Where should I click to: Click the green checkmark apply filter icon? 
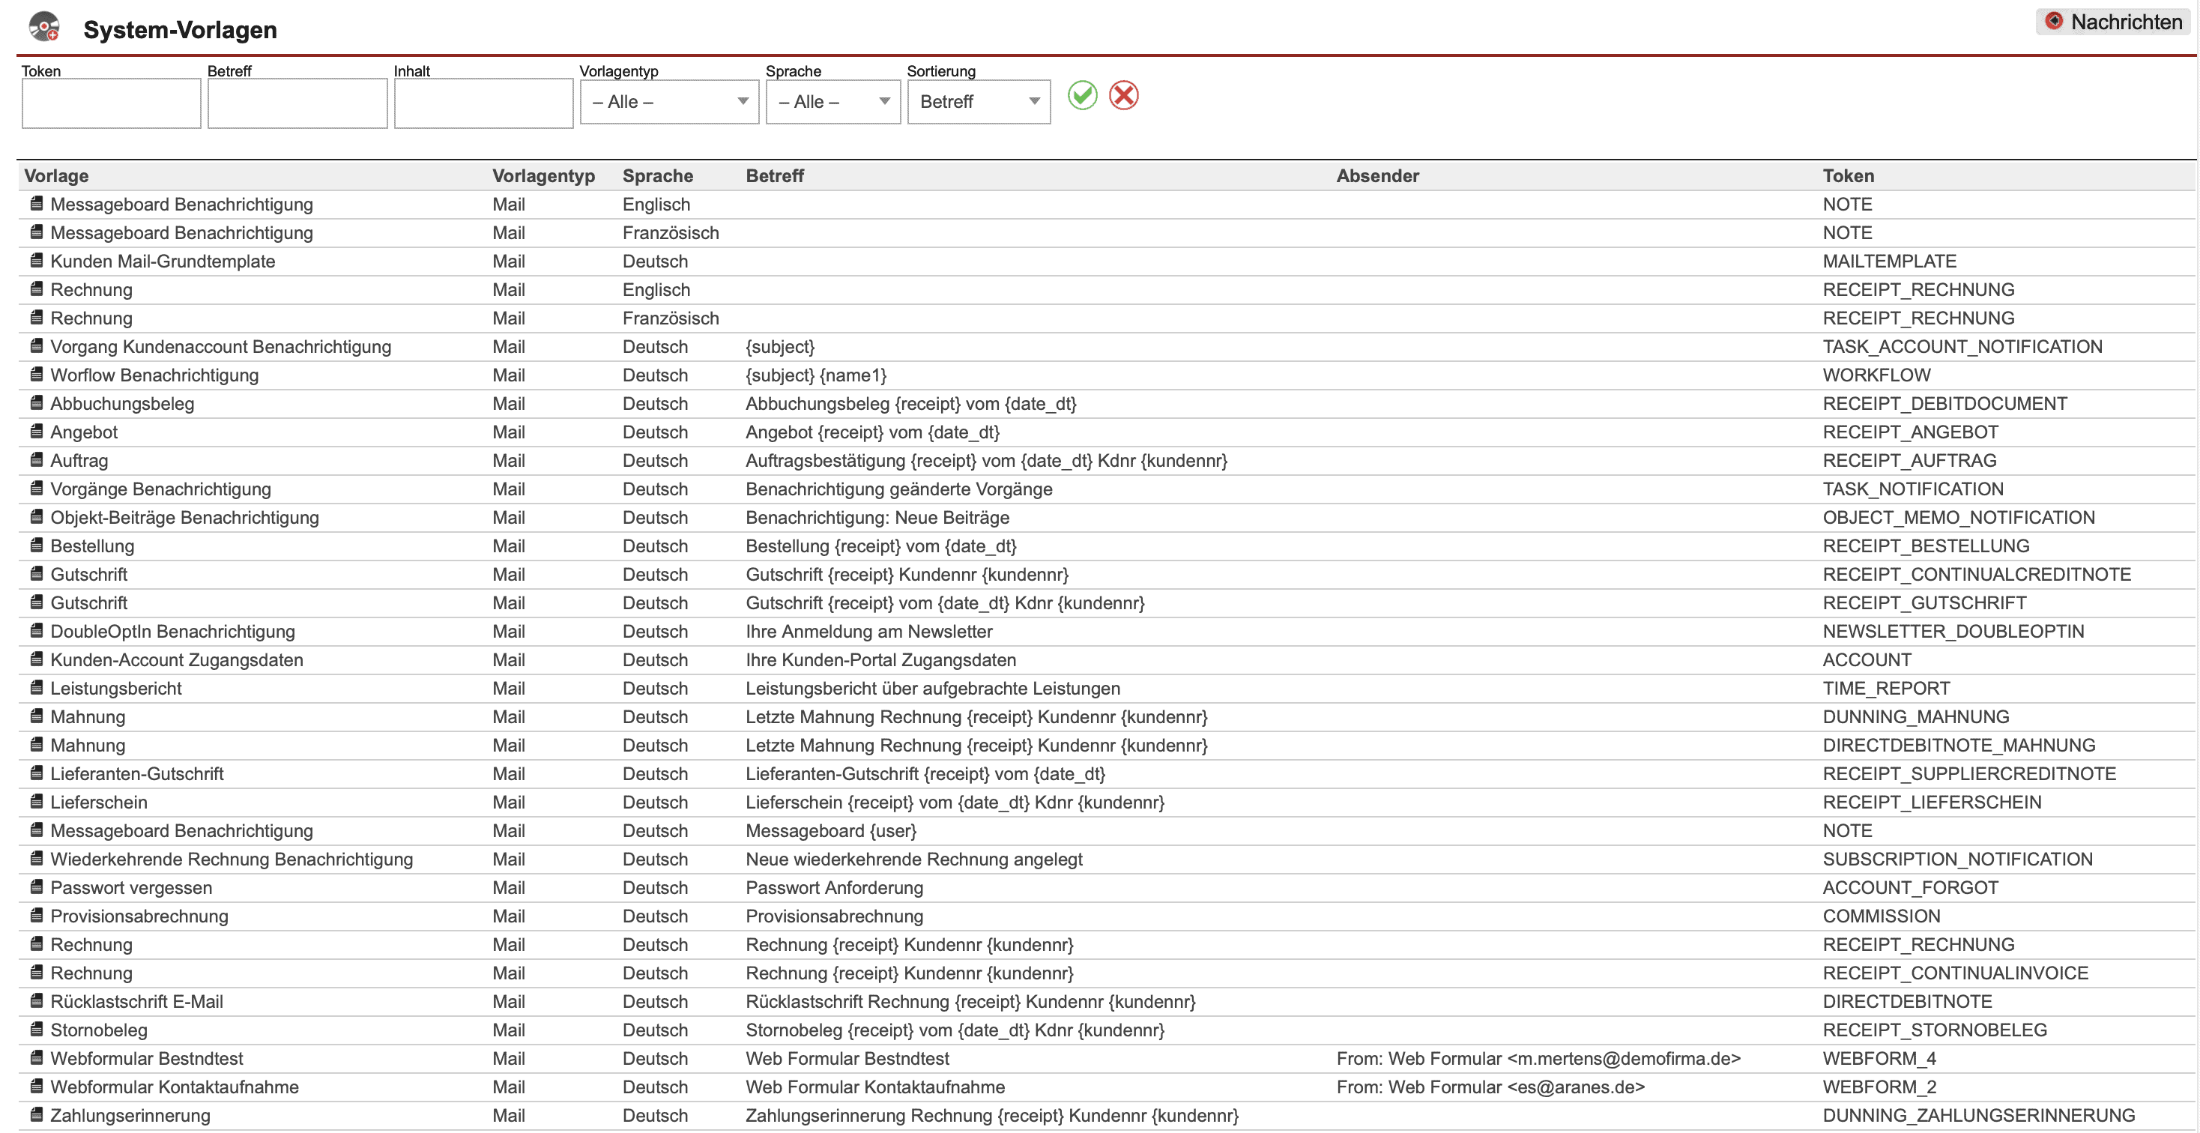(1082, 96)
